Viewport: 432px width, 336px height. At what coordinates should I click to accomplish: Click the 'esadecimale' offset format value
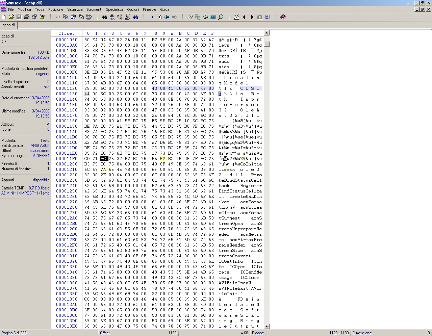pos(40,151)
